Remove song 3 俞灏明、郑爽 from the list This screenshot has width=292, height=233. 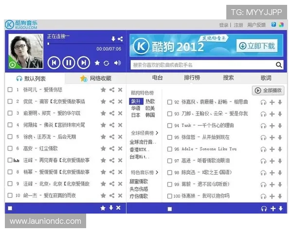click(x=120, y=113)
